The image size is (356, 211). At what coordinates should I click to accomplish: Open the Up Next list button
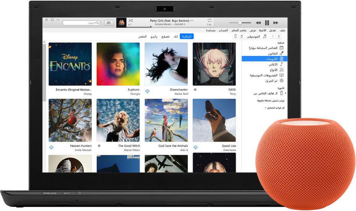point(109,23)
